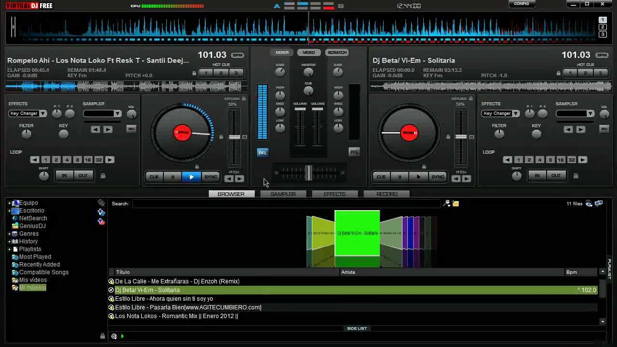Click CUE on the right deck
The image size is (617, 347).
[381, 177]
